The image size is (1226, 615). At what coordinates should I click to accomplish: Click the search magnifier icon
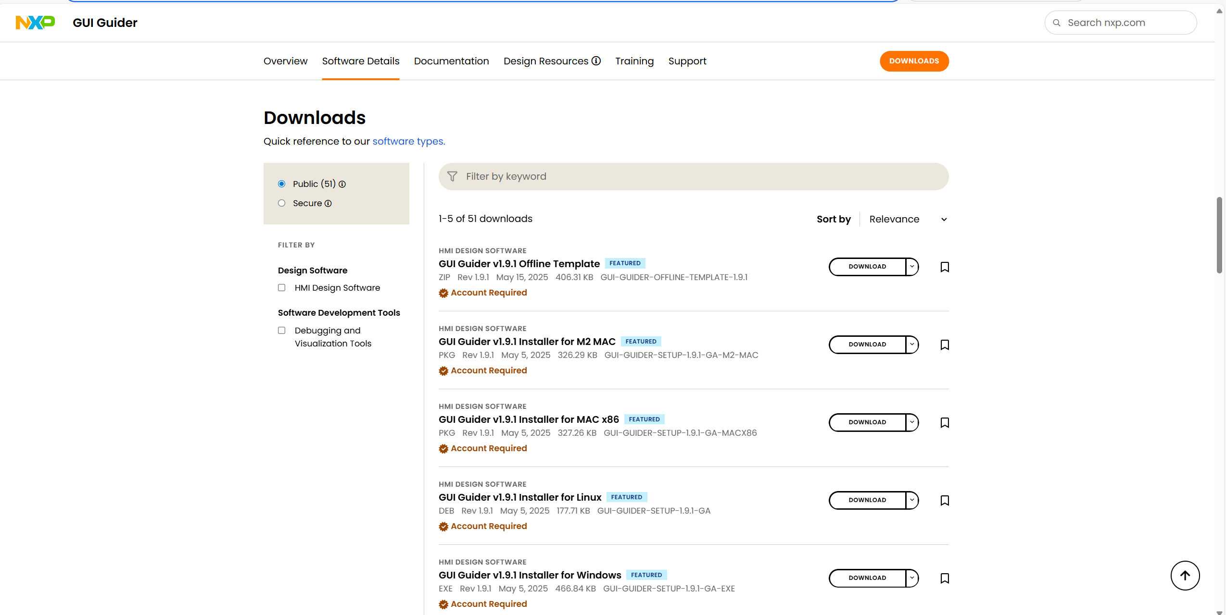pyautogui.click(x=1056, y=23)
